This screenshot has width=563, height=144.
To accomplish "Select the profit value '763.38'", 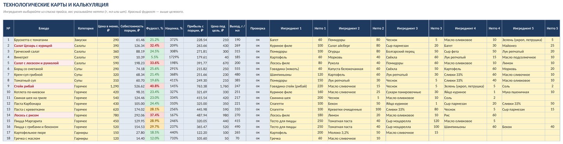I will [x=196, y=86].
